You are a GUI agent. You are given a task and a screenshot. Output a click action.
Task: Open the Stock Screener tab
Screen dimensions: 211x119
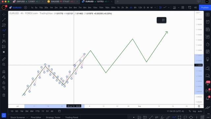tap(17, 117)
